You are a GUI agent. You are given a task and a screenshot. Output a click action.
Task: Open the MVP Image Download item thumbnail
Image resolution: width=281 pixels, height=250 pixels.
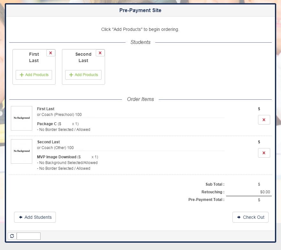(x=22, y=151)
